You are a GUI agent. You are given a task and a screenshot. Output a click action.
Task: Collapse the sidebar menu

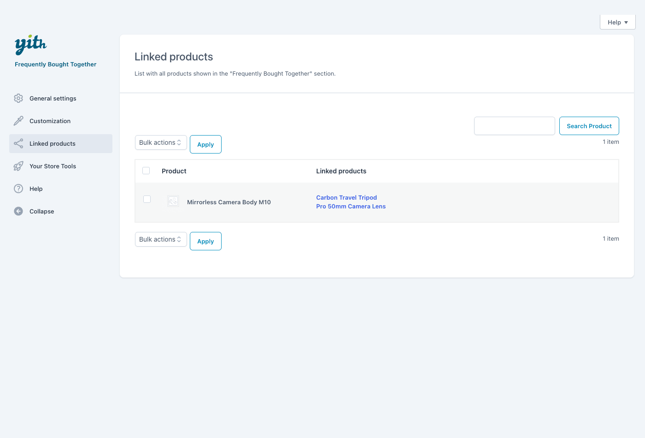pyautogui.click(x=61, y=211)
